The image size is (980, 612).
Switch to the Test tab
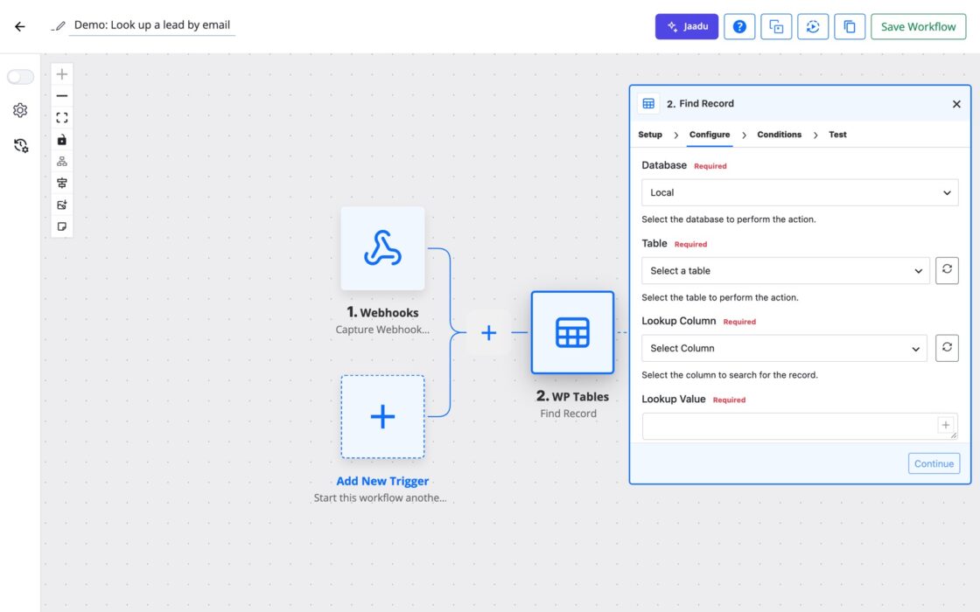pos(837,135)
